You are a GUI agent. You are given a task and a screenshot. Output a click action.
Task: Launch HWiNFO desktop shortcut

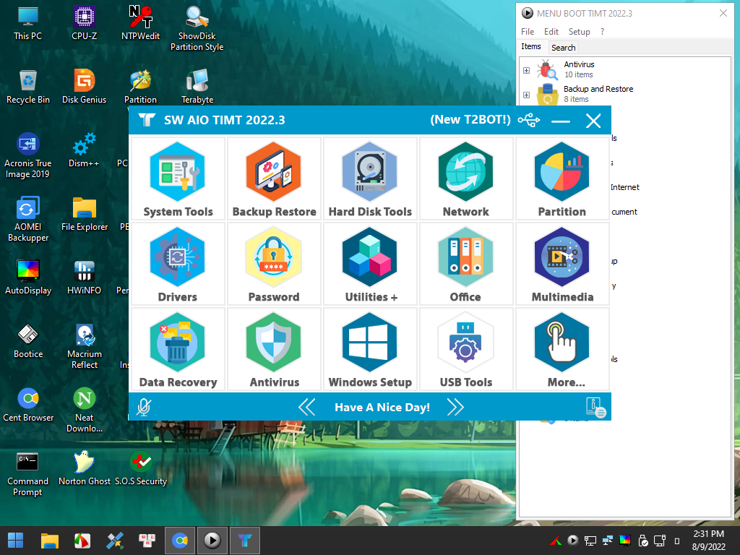tap(84, 277)
